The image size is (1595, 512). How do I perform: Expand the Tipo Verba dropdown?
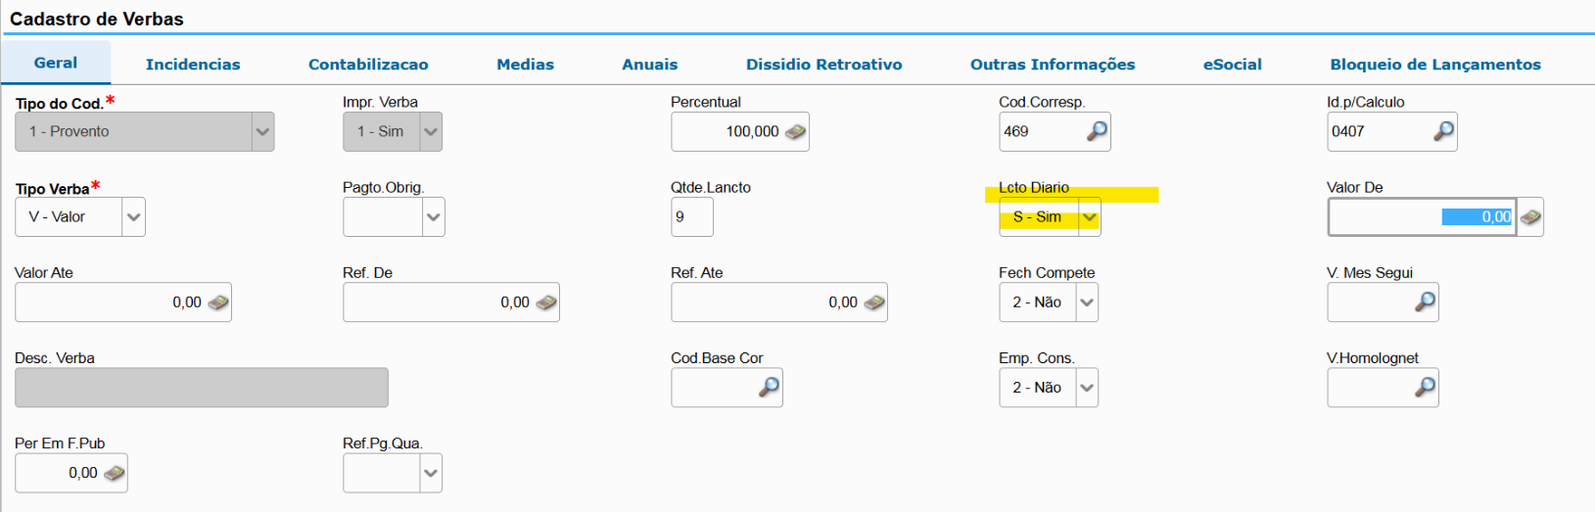[134, 217]
